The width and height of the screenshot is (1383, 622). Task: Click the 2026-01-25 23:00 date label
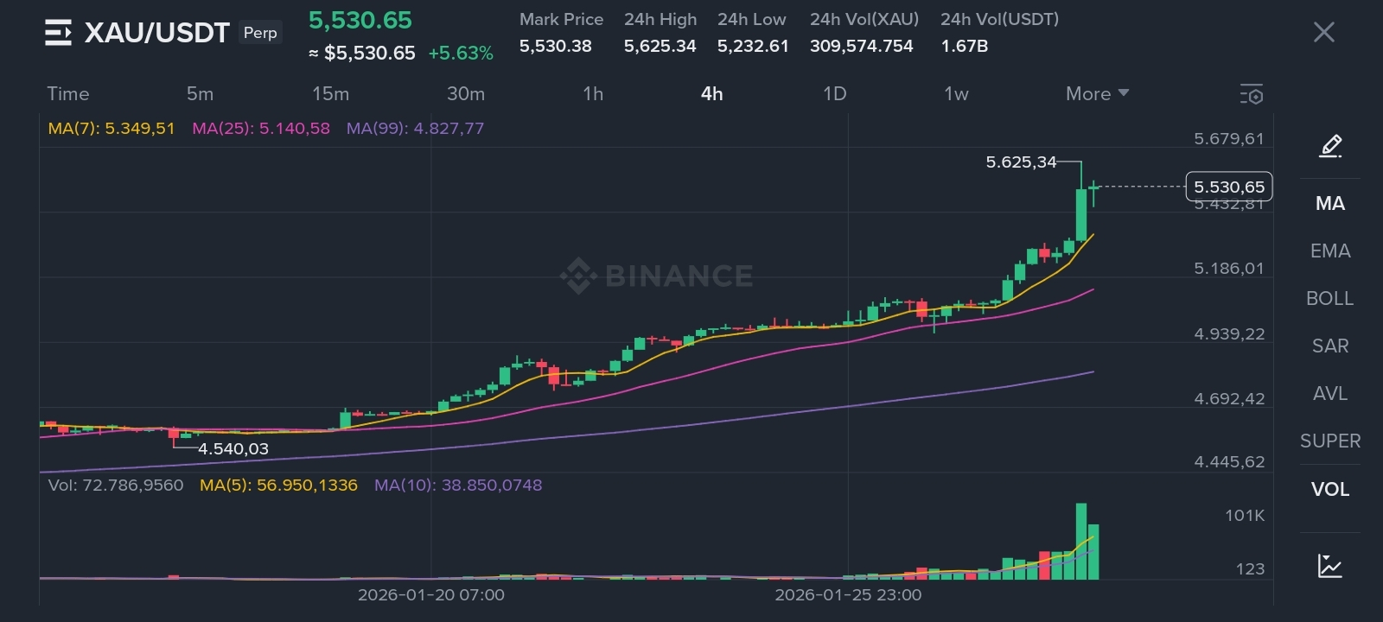pyautogui.click(x=848, y=594)
